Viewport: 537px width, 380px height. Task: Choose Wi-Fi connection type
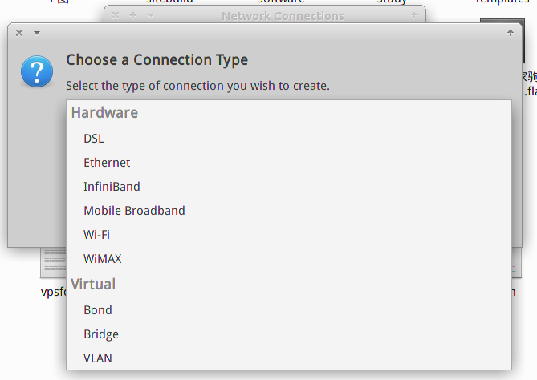(x=96, y=235)
